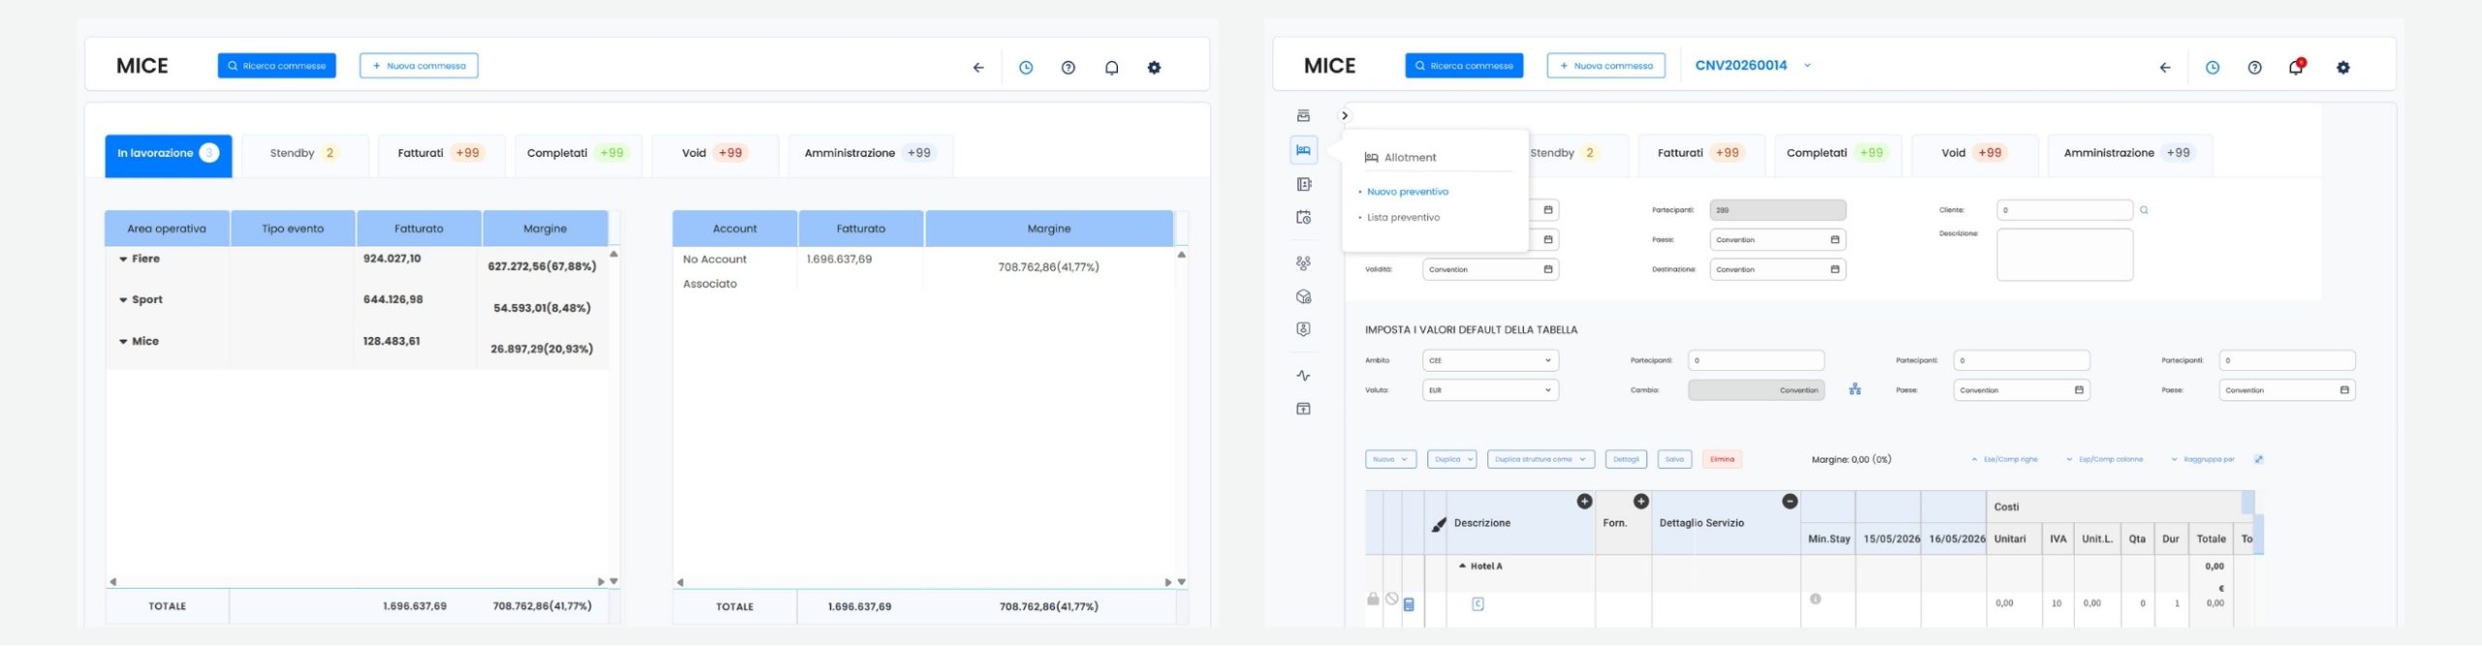This screenshot has height=646, width=2482.
Task: Switch to Completati tab in left panel
Action: (578, 155)
